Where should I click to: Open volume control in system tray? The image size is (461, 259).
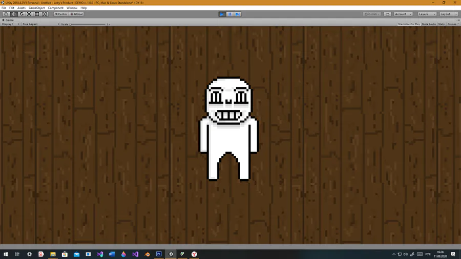[406, 254]
